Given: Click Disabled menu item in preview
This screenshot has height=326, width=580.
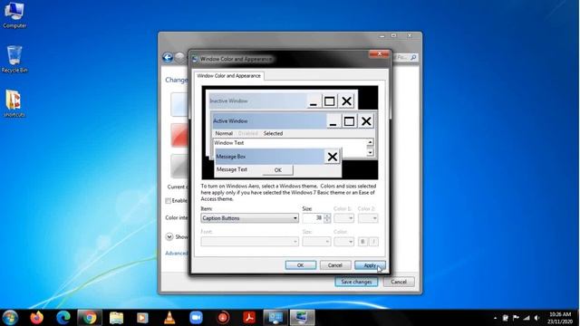Looking at the screenshot, I should pyautogui.click(x=247, y=133).
